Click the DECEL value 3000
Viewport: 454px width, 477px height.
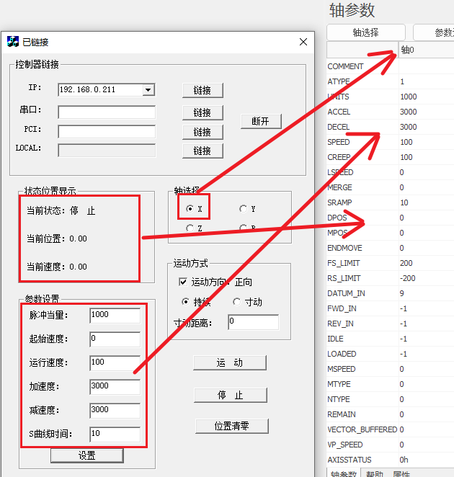click(x=426, y=127)
